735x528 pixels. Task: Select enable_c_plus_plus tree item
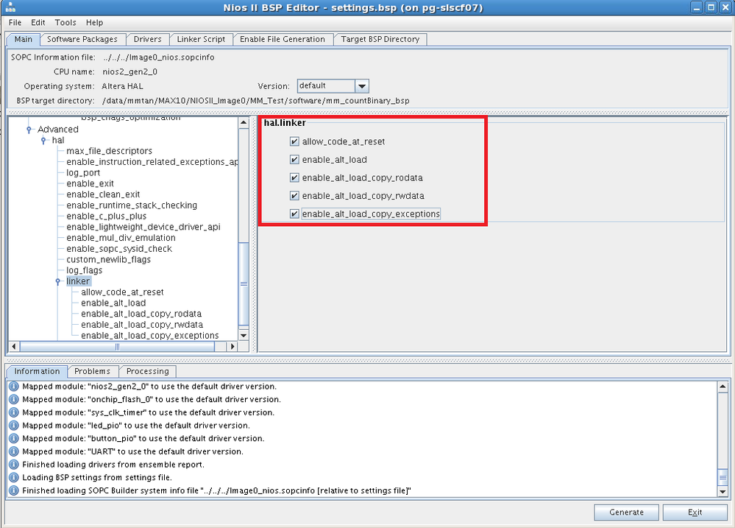(107, 216)
